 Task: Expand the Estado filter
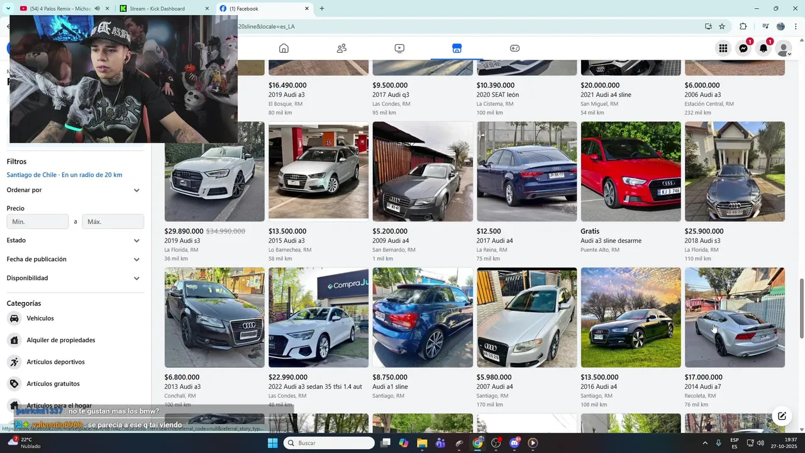tap(74, 240)
